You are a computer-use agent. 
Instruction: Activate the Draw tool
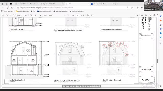click(17, 15)
